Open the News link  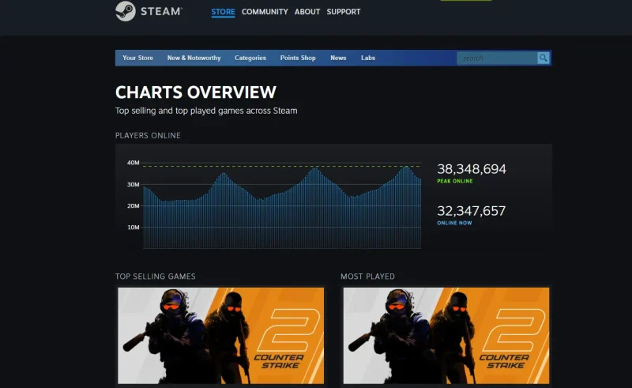[338, 58]
